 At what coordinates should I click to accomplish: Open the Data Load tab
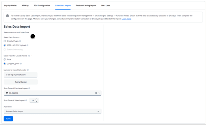pos(106,6)
